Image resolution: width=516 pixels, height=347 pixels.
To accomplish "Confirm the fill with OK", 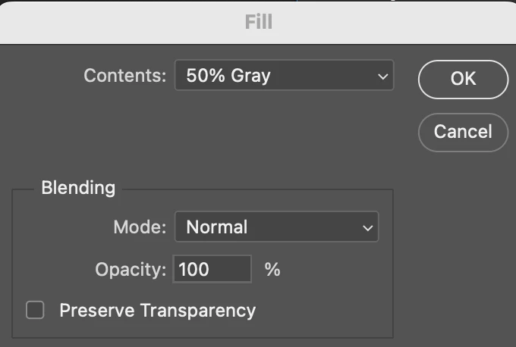I will [x=463, y=79].
